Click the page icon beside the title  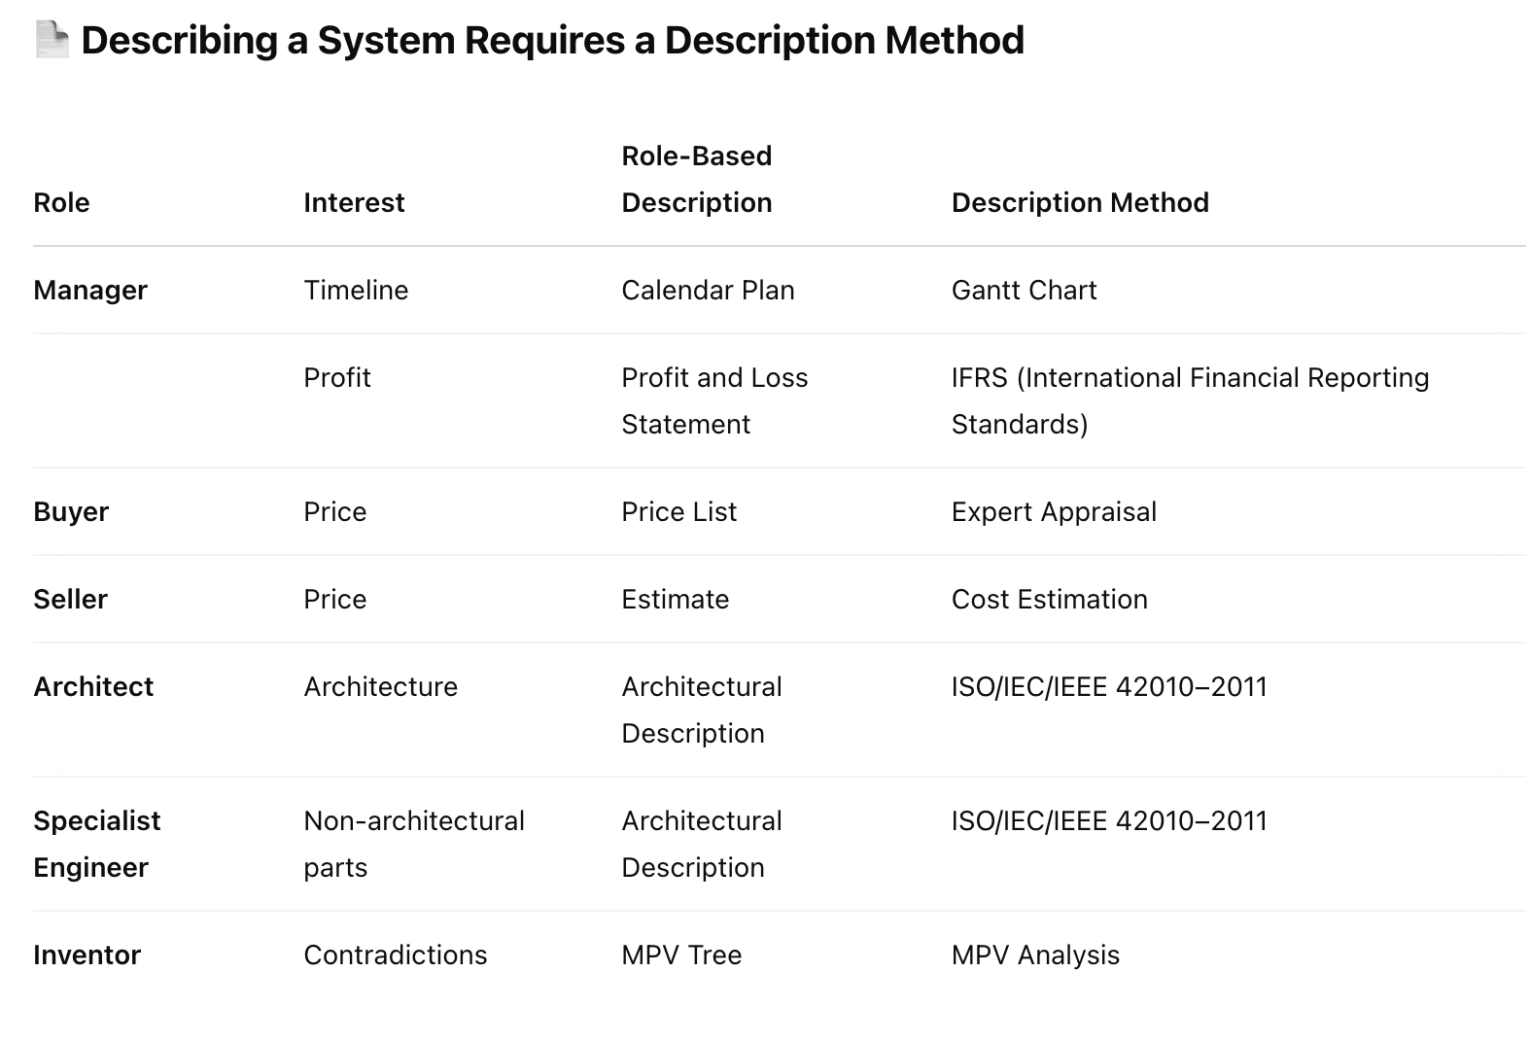(52, 40)
